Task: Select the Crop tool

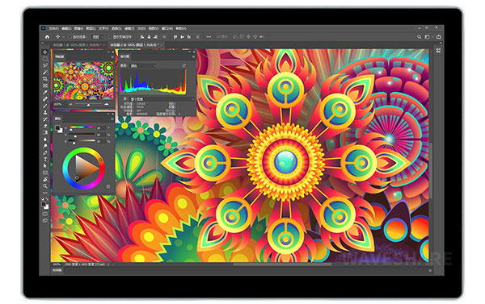Action: coord(45,79)
